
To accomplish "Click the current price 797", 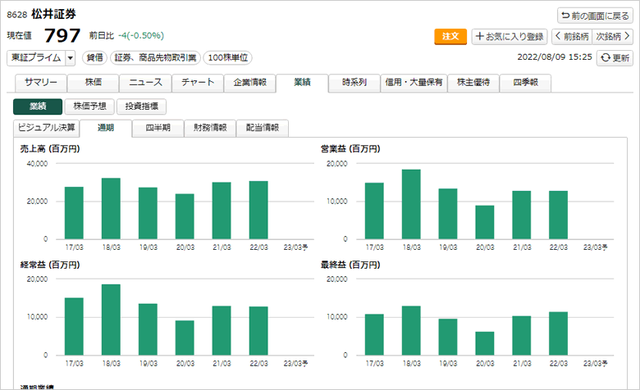I will point(62,35).
